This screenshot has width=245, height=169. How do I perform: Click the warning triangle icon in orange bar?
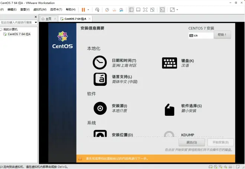80,159
